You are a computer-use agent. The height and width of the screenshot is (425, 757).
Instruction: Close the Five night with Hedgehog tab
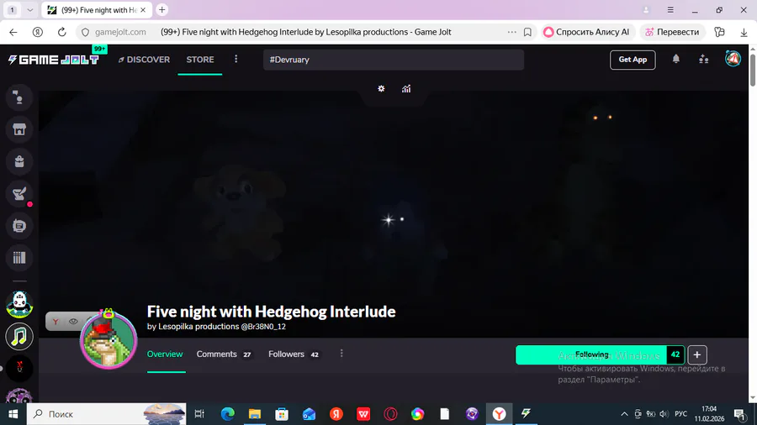(x=143, y=9)
